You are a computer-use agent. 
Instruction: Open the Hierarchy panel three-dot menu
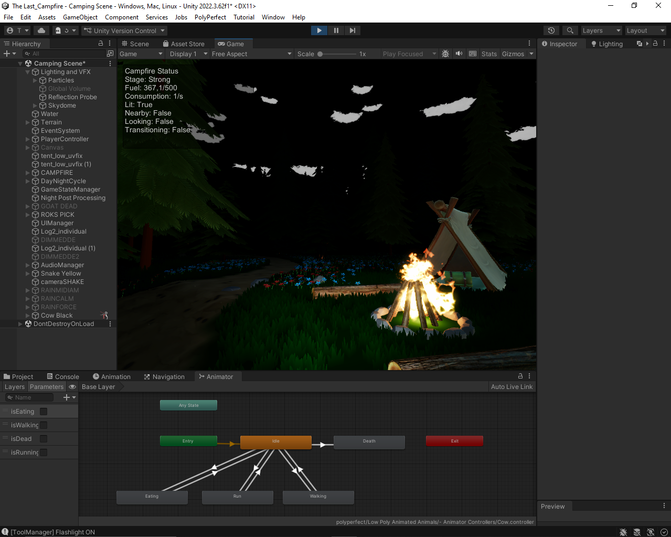click(x=110, y=44)
